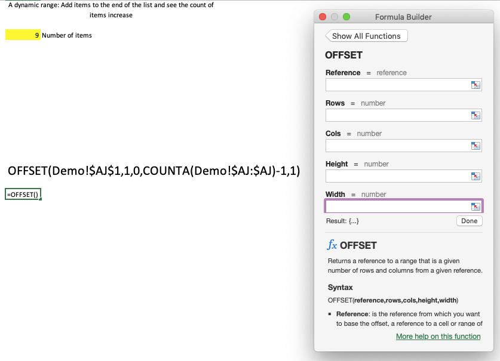
Task: Focus the Cols argument input field
Action: [398, 146]
